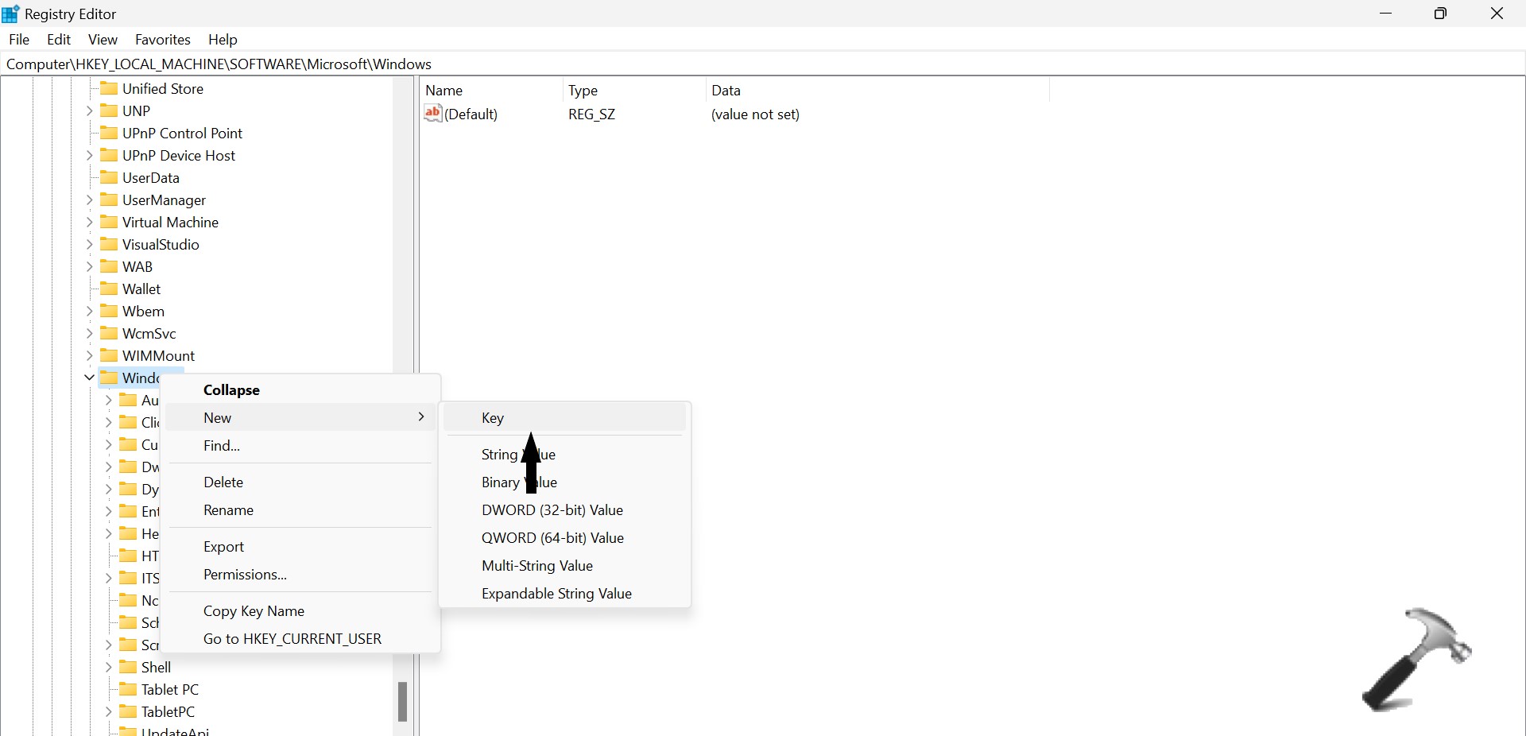Click the Unified Store folder icon

click(x=109, y=88)
